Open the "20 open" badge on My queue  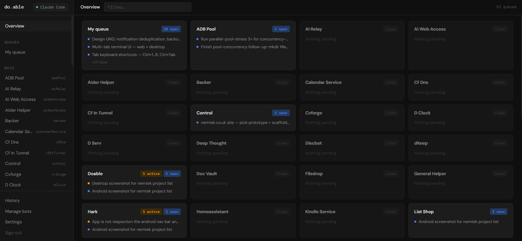pyautogui.click(x=171, y=29)
